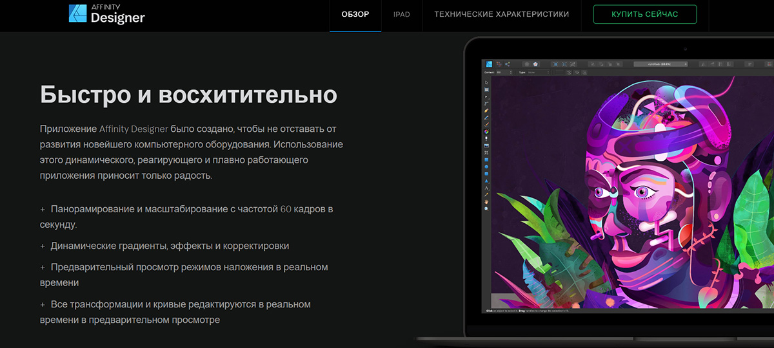The width and height of the screenshot is (774, 348).
Task: Select the Corner tool
Action: coord(486,104)
